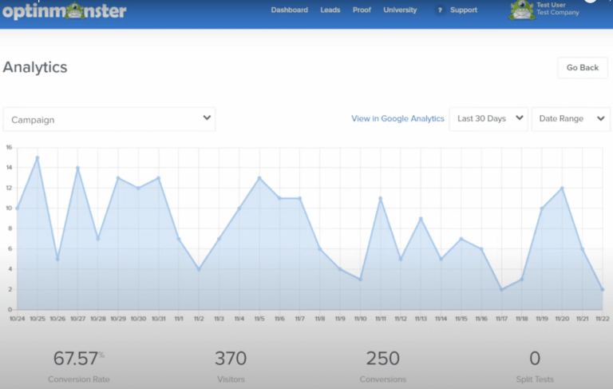The height and width of the screenshot is (389, 613).
Task: Click View in Google Analytics link
Action: coord(397,118)
